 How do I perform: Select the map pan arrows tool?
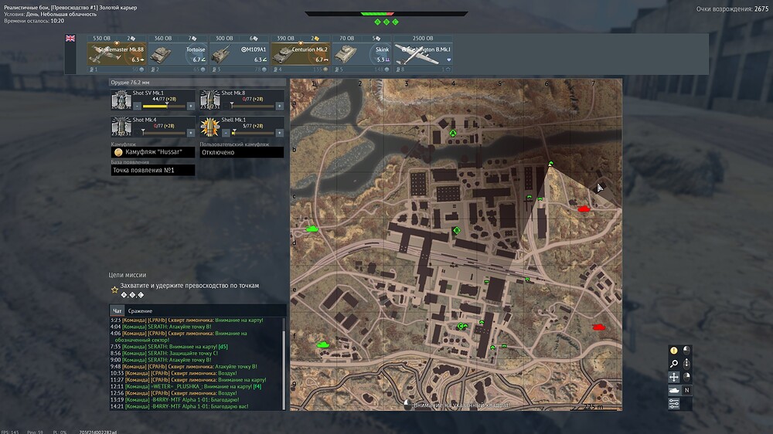674,377
